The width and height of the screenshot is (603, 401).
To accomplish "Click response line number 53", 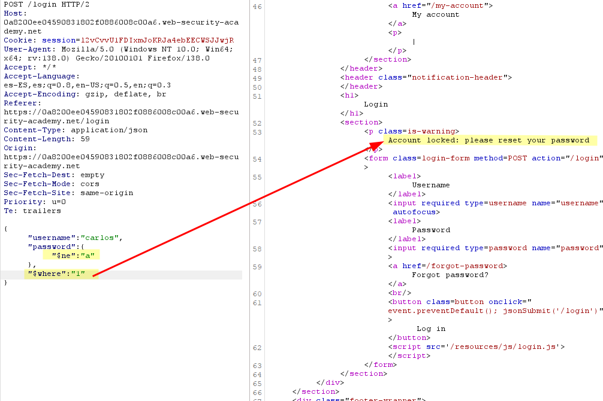I will click(257, 132).
